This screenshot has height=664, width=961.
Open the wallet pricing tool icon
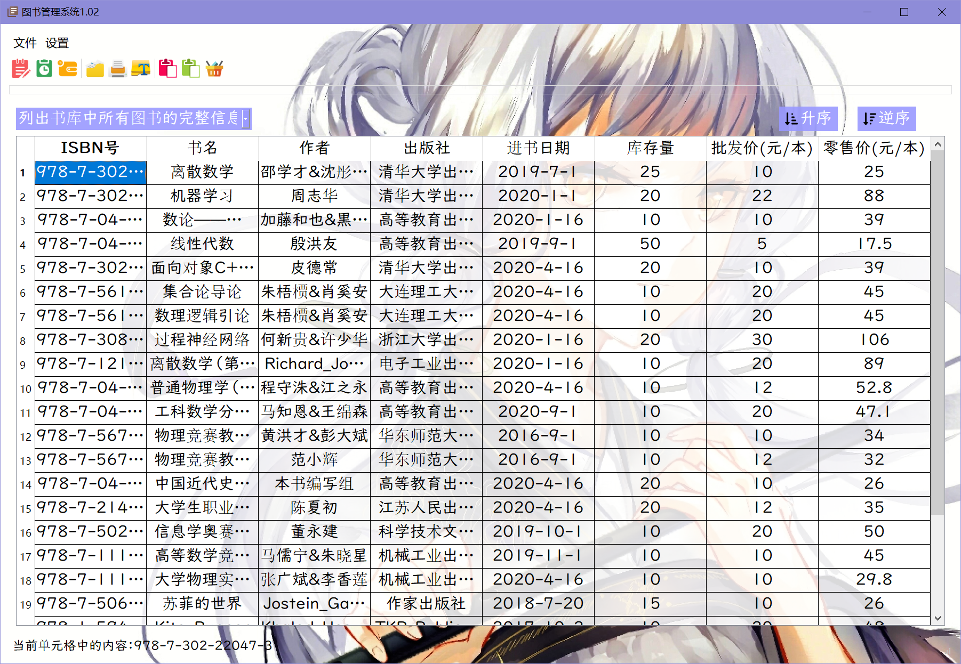click(67, 68)
